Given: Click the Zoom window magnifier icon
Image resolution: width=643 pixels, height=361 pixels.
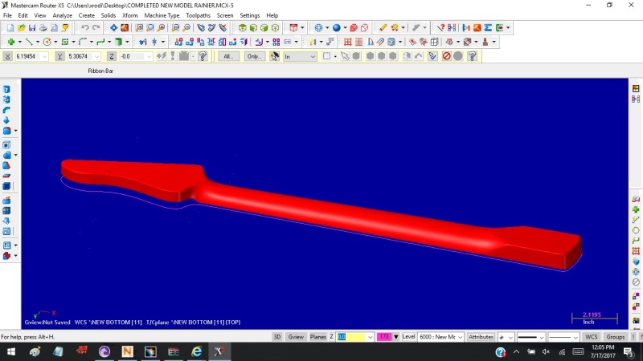Looking at the screenshot, I should tap(139, 28).
